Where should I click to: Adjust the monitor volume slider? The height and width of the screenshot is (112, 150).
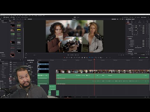(x=143, y=58)
